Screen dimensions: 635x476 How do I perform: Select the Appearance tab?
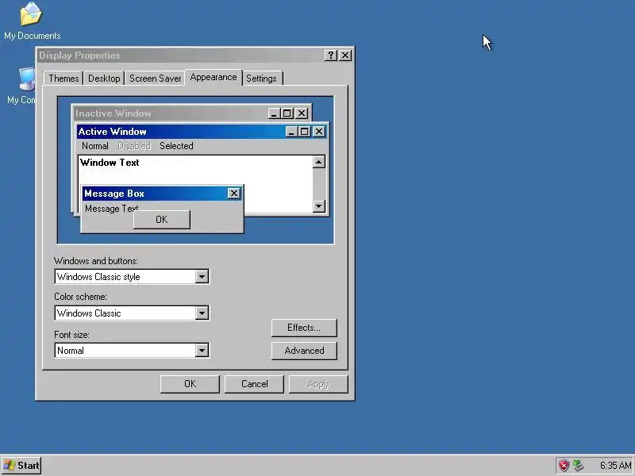point(214,77)
